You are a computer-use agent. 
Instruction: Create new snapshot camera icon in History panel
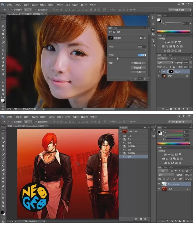[141, 219]
